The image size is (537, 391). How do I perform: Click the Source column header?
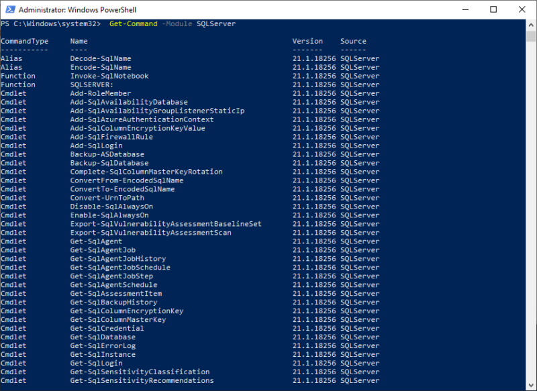tap(352, 41)
